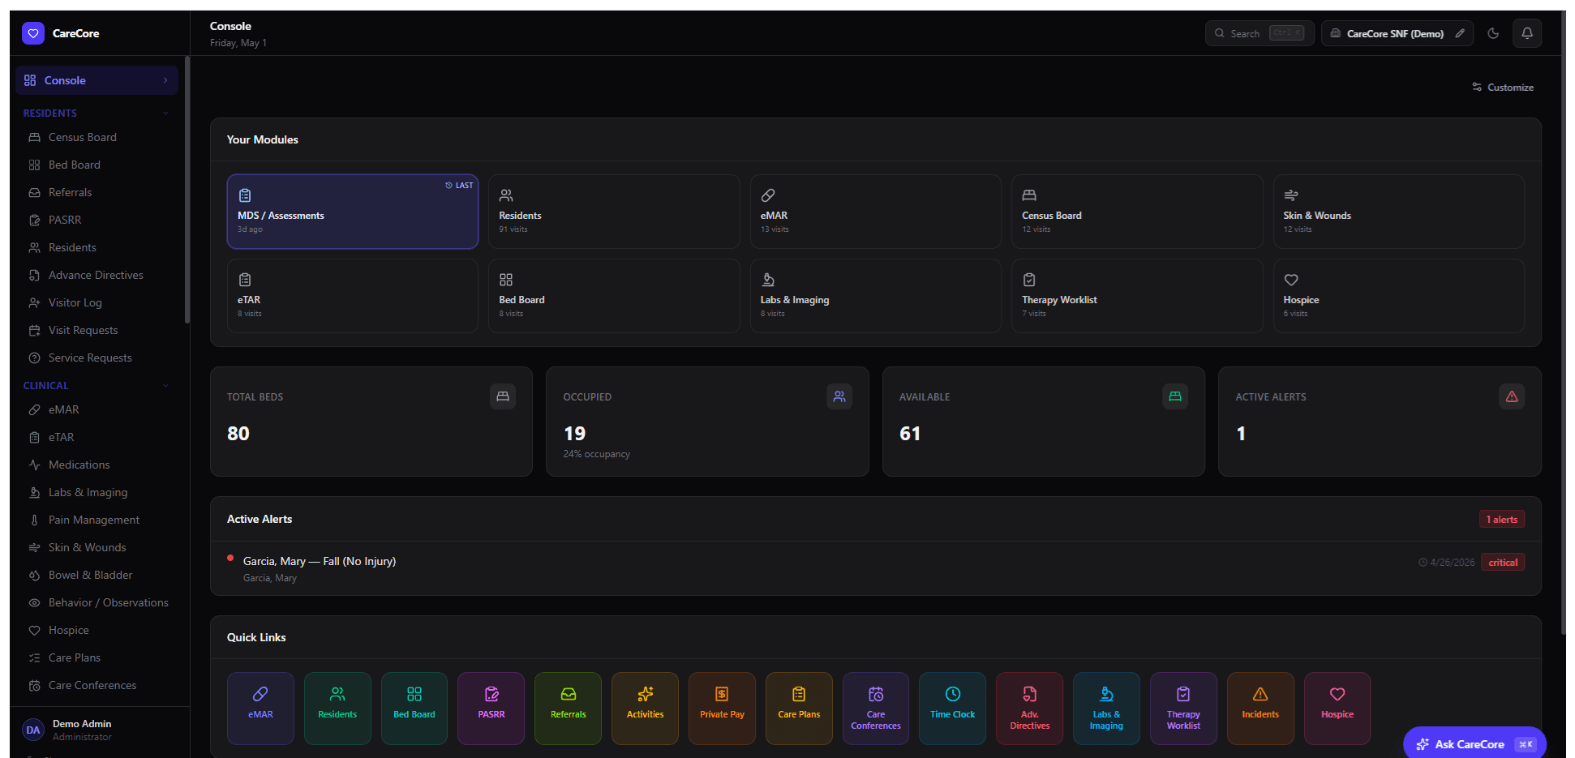Click the "1 alerts" badge
The width and height of the screenshot is (1575, 758).
tap(1502, 520)
